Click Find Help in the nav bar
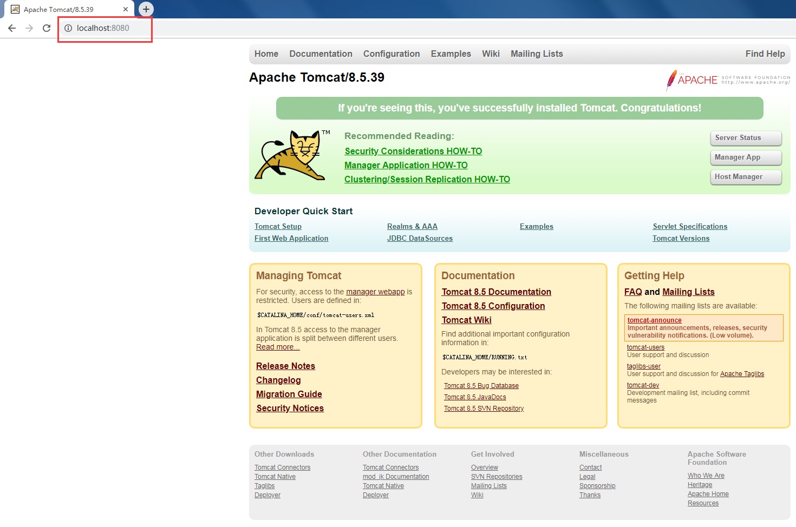 click(x=765, y=54)
